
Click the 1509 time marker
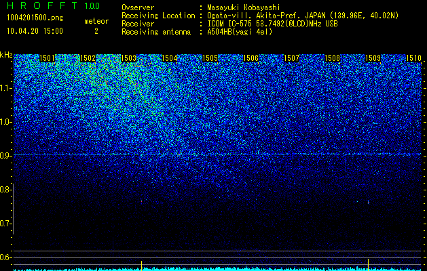(x=373, y=58)
